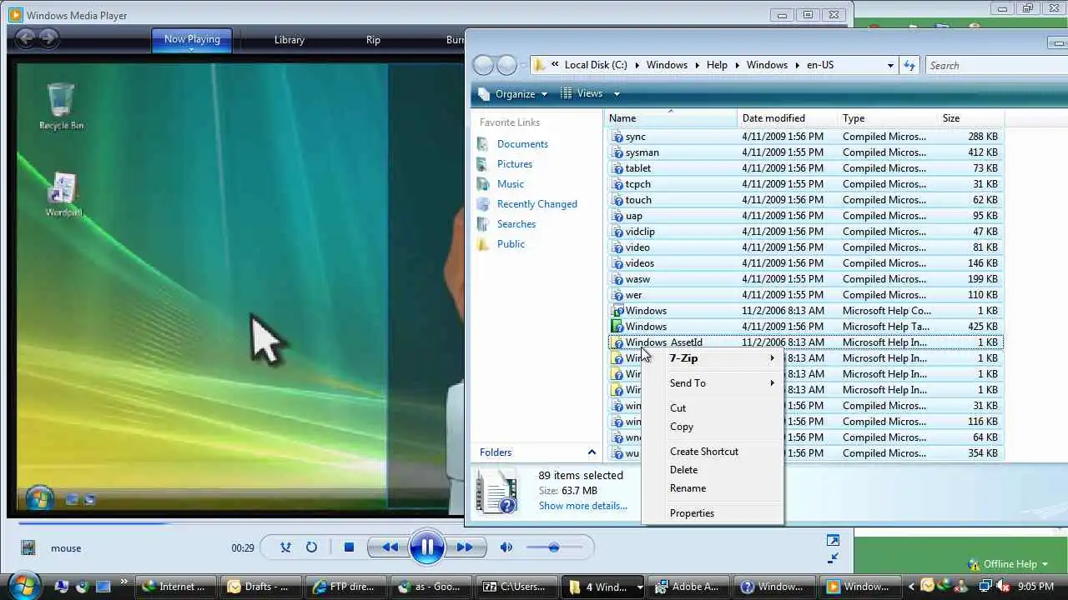The width and height of the screenshot is (1068, 600).
Task: Open the 'FTP dire...' taskbar button
Action: pyautogui.click(x=345, y=587)
